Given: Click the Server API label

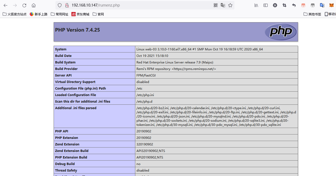Looking at the screenshot, I should (x=63, y=75).
